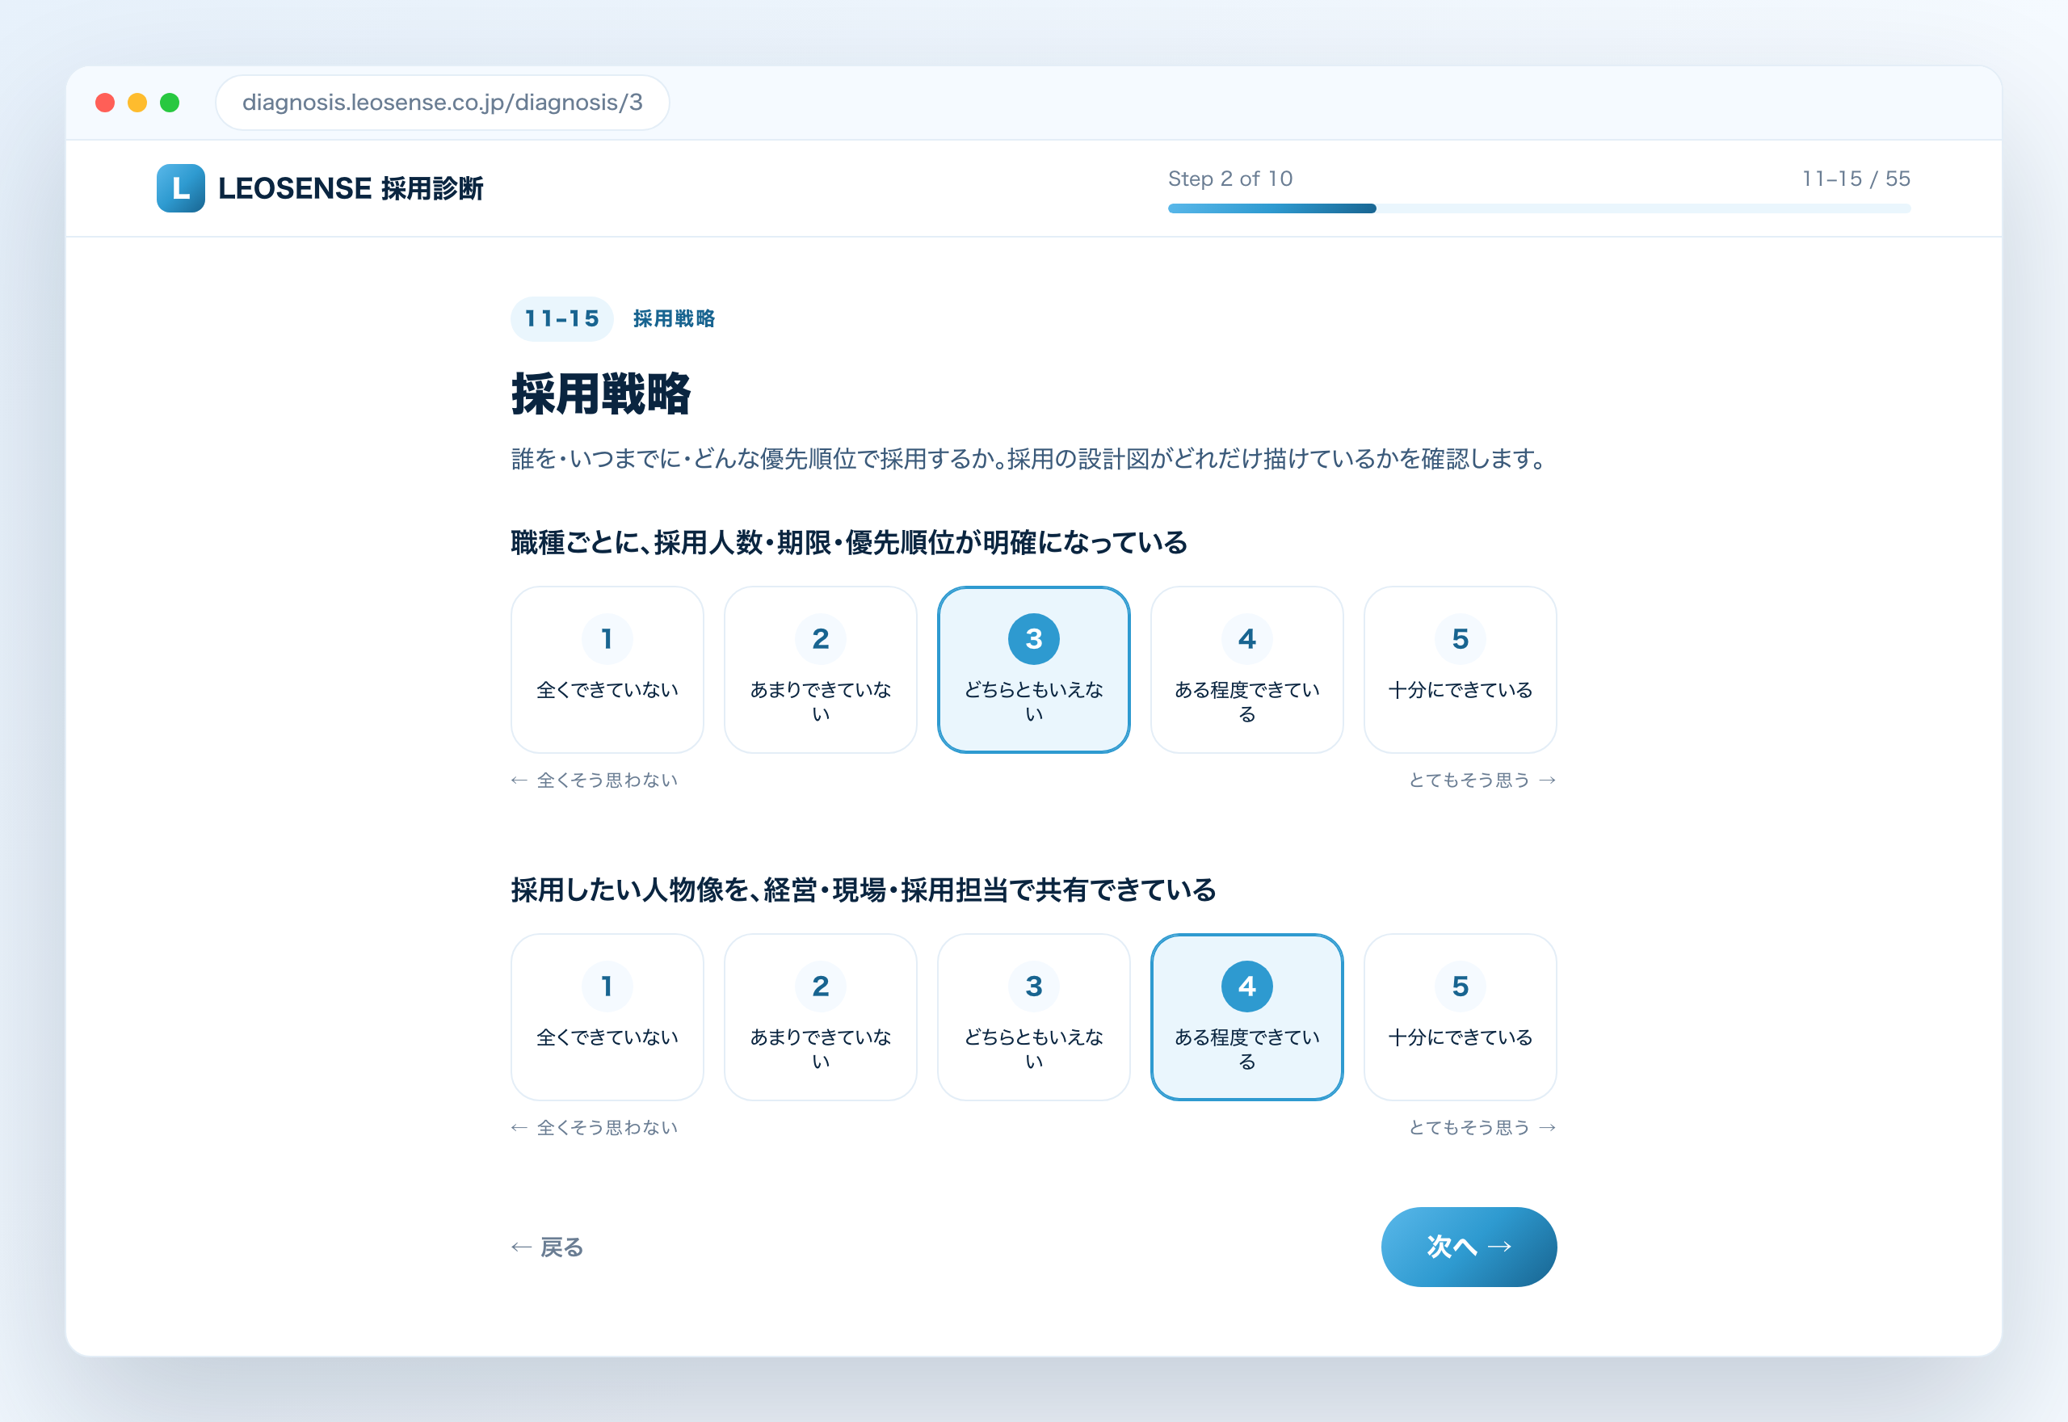Choose rating 1 for 採用したい人物像 question
The height and width of the screenshot is (1422, 2068).
click(x=607, y=1016)
